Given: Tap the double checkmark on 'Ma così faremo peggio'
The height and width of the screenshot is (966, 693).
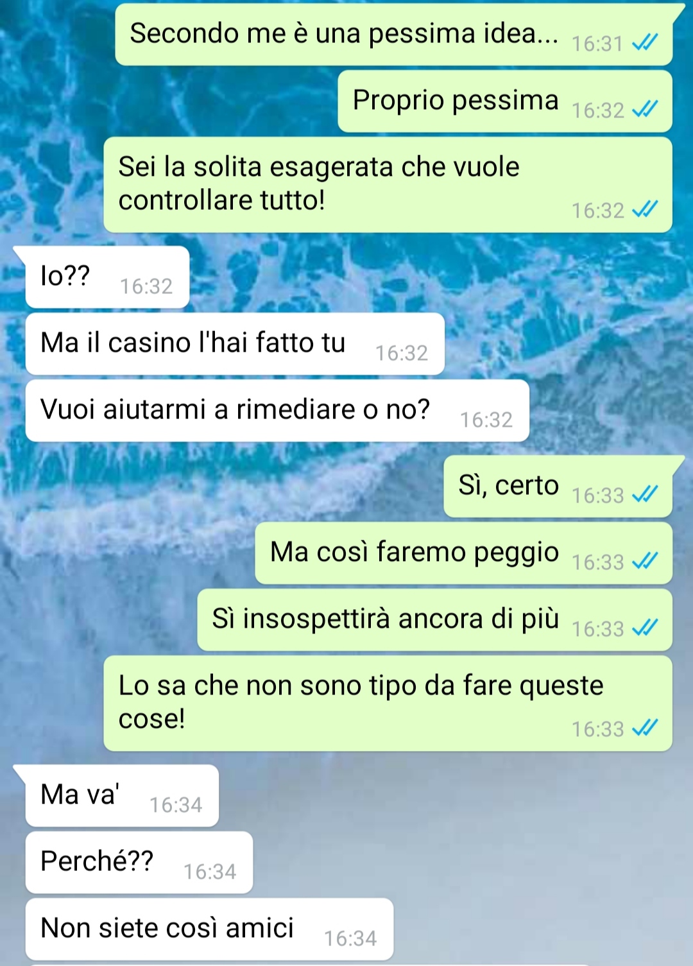Looking at the screenshot, I should point(645,562).
